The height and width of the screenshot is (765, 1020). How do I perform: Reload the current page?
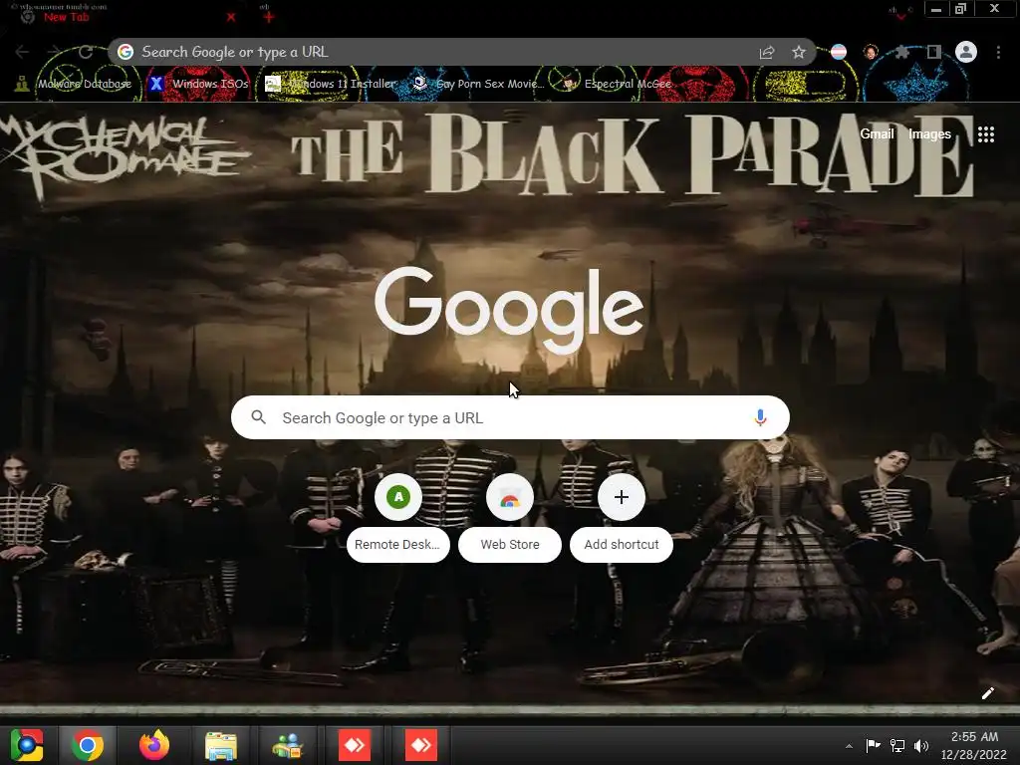(86, 52)
